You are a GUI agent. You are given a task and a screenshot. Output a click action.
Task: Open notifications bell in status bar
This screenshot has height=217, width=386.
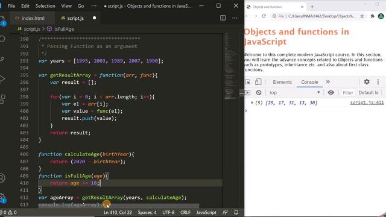(236, 212)
